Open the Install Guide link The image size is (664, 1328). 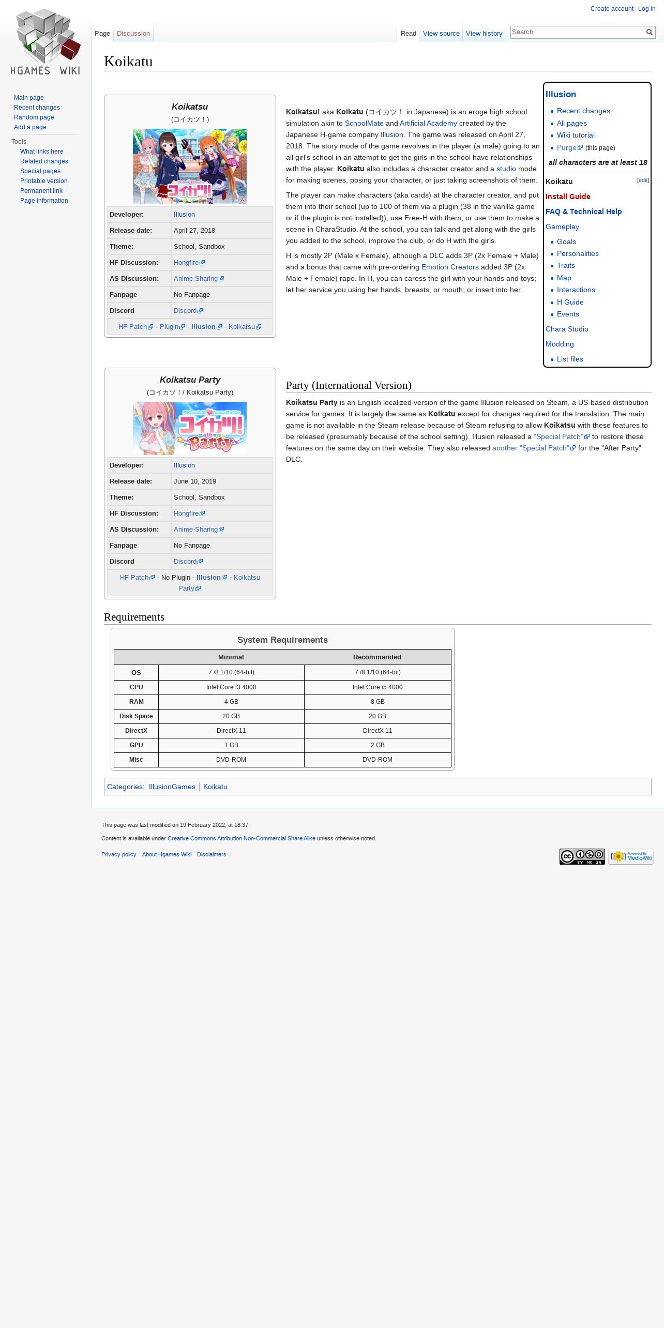[568, 197]
